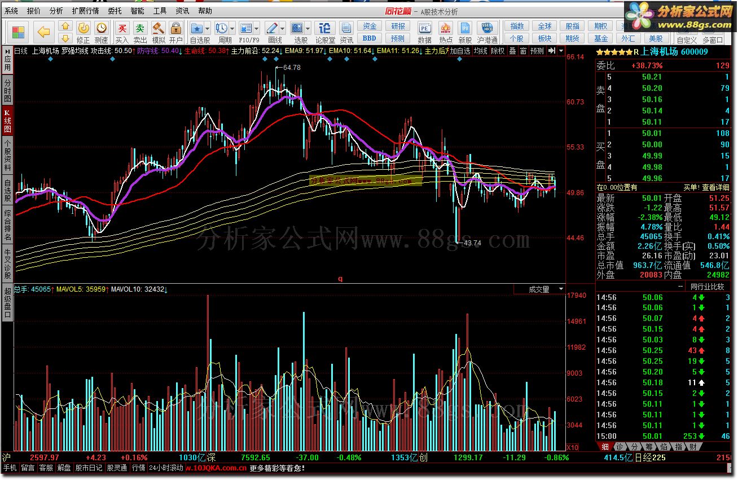This screenshot has width=738, height=480.
Task: Open the chart toolbar dropdown arrow beside 预测
Action: [561, 51]
